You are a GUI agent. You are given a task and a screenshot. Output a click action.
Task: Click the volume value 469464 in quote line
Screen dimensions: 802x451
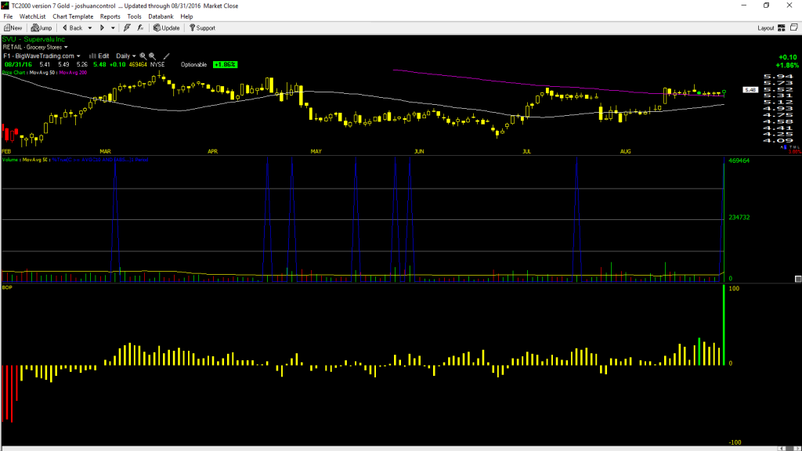(138, 65)
